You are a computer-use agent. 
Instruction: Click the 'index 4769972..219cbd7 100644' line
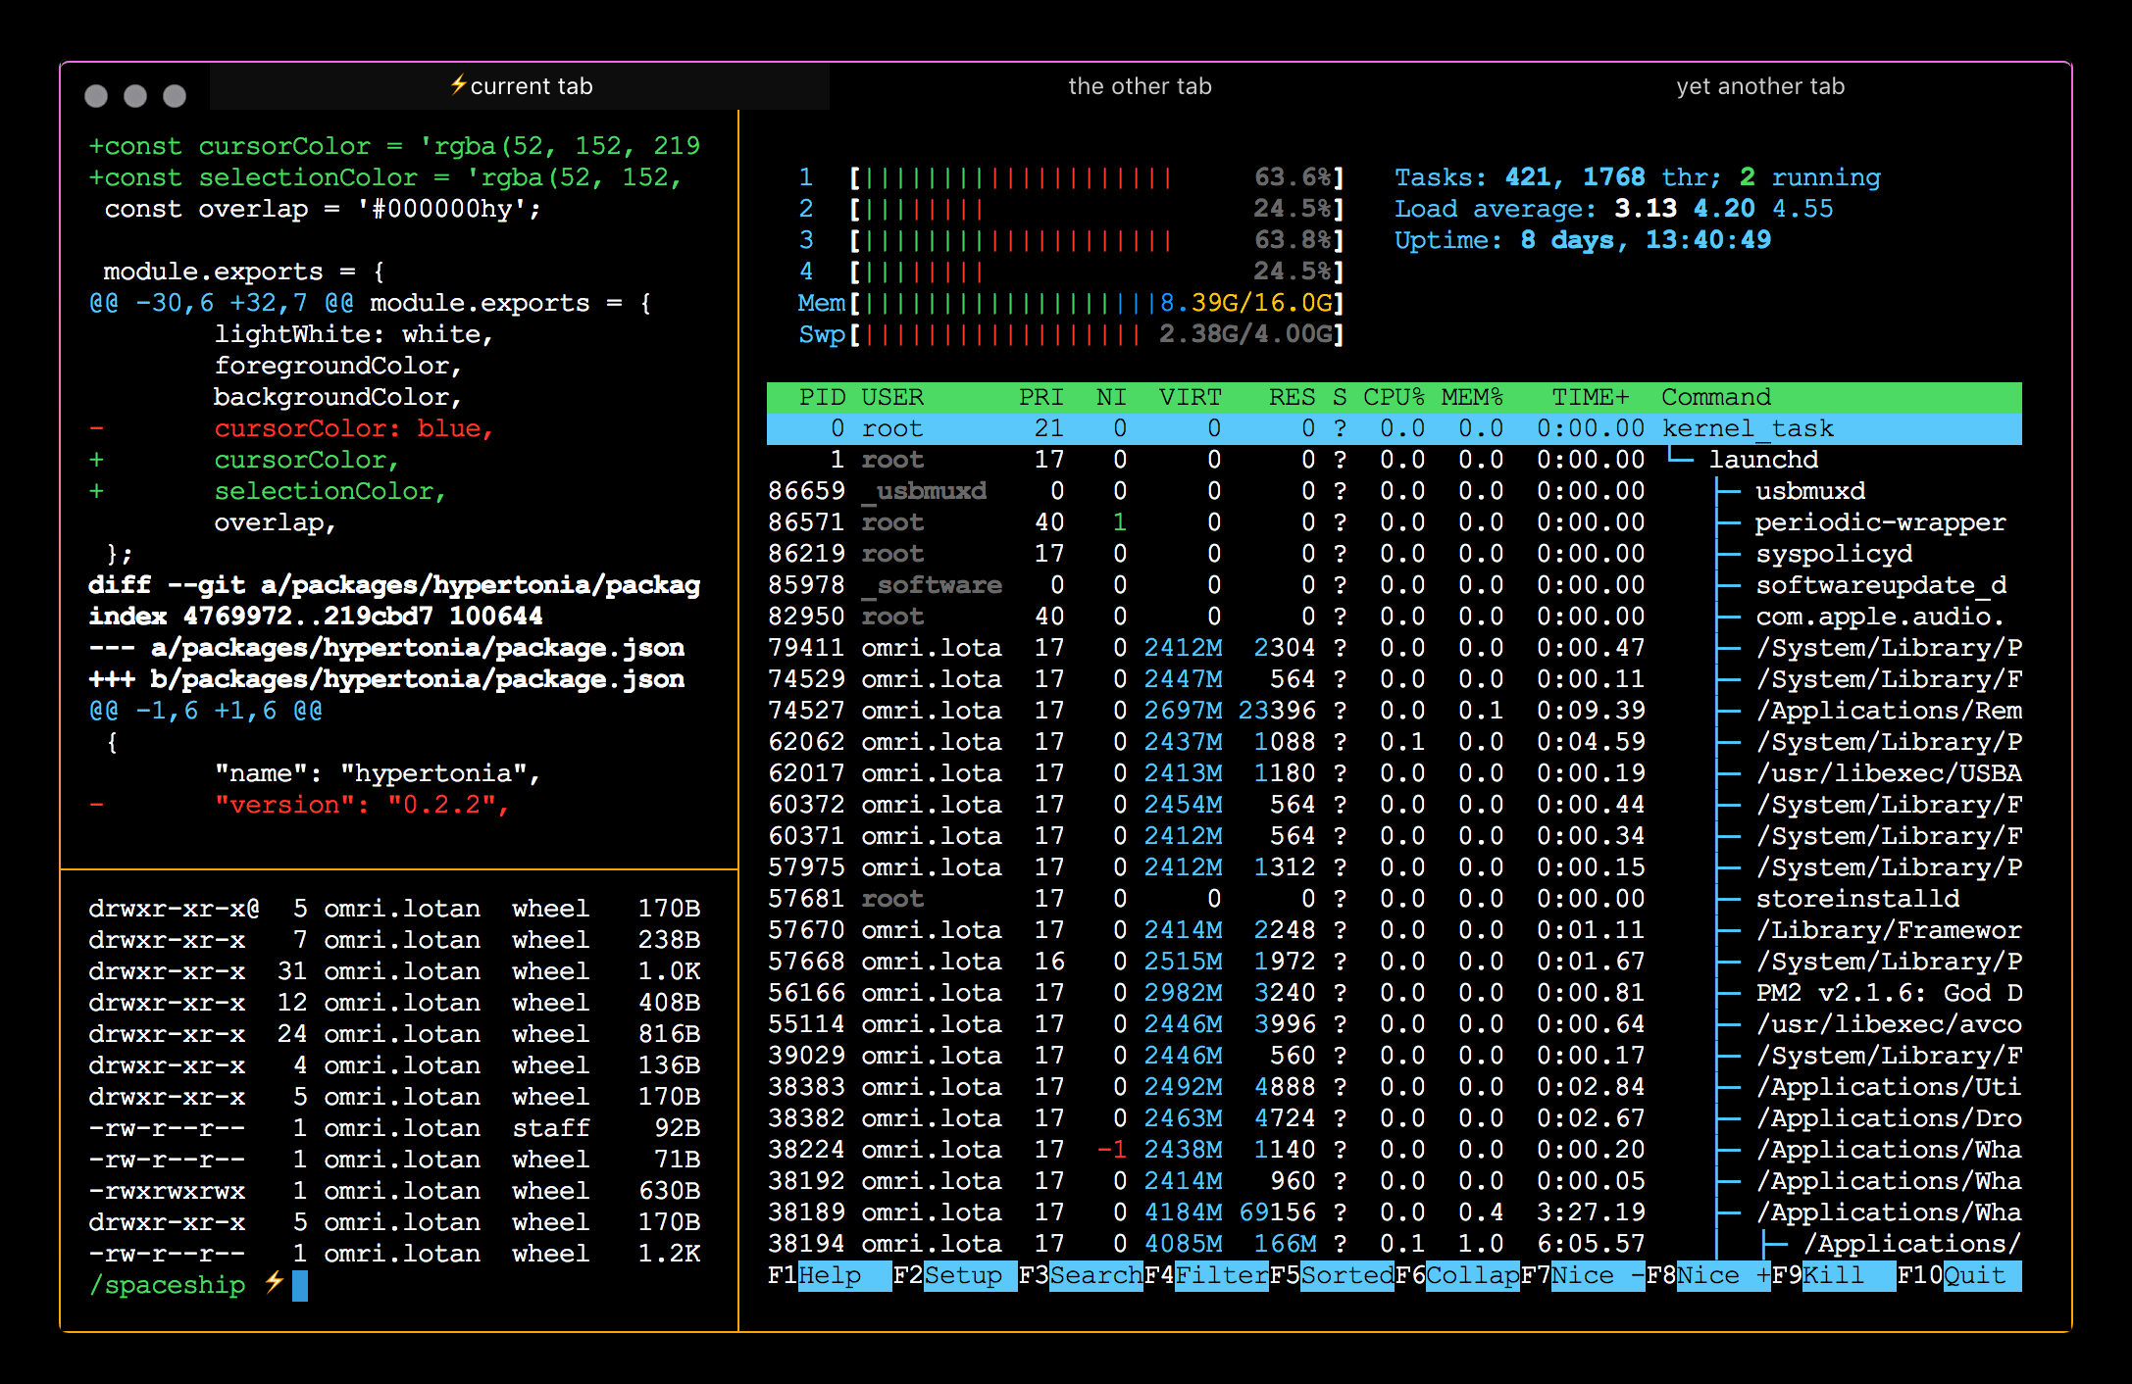point(316,617)
